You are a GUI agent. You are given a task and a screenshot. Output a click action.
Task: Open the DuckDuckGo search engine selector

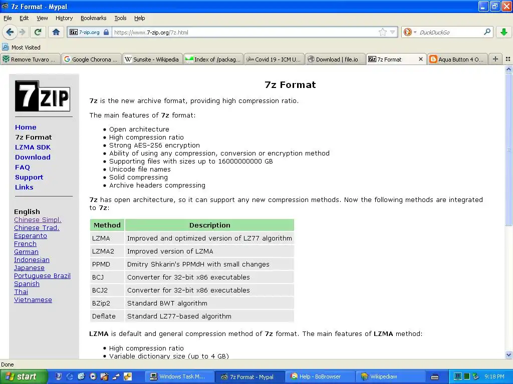point(410,32)
